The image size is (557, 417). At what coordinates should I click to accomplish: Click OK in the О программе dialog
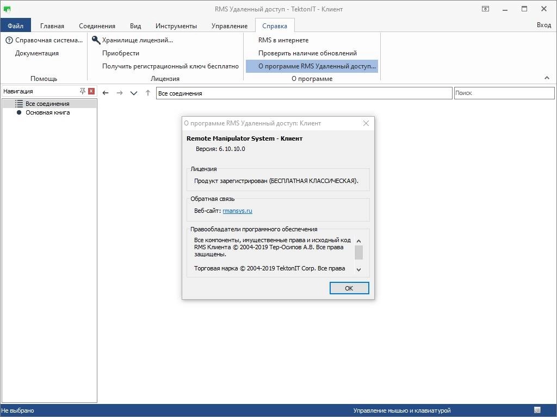(x=349, y=288)
